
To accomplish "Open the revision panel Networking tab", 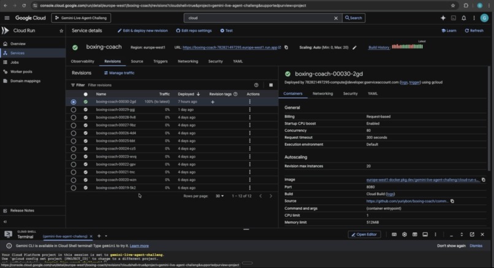I will point(322,94).
